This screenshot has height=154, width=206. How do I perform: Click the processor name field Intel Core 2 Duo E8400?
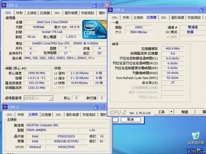[52, 22]
